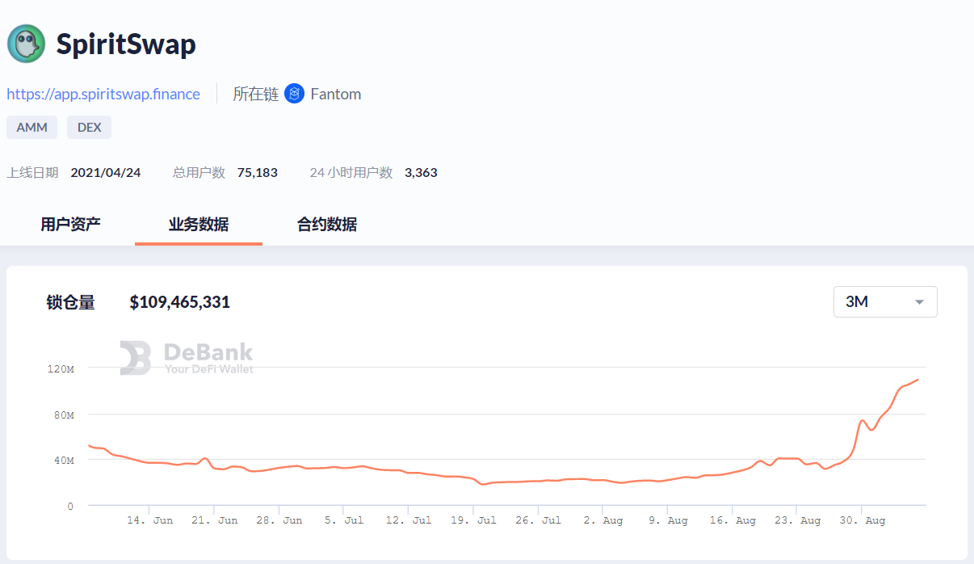The height and width of the screenshot is (564, 974).
Task: Click the 14. Jun axis label
Action: 149,520
